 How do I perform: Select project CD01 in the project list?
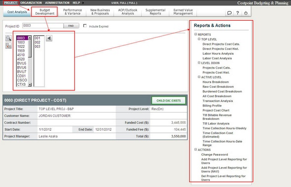pos(22,76)
